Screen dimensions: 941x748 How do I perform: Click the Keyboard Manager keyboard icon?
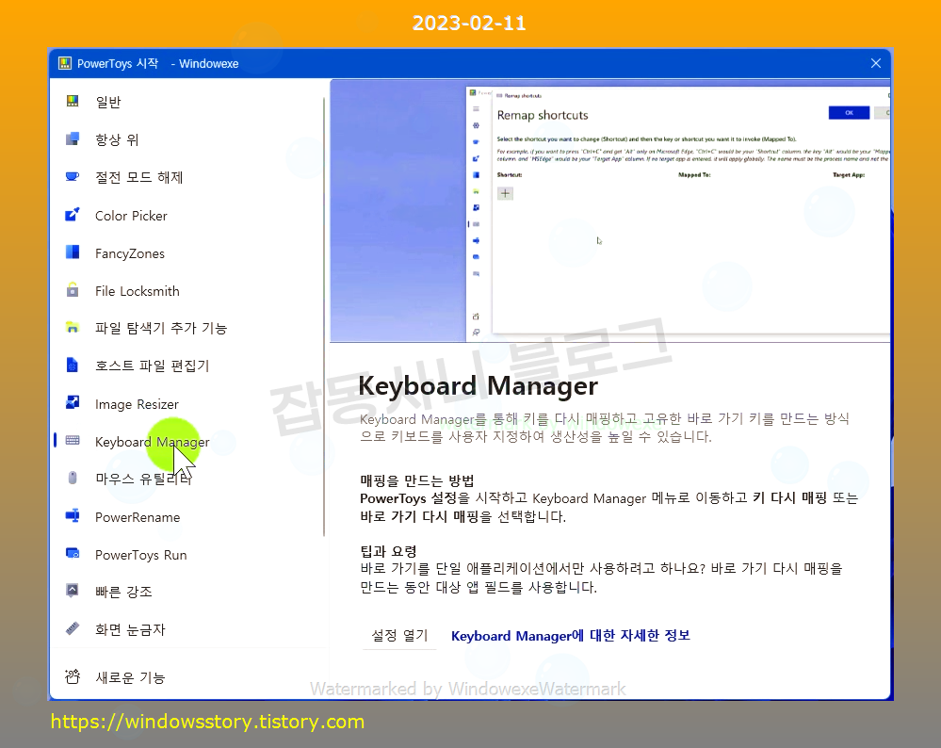click(x=73, y=441)
